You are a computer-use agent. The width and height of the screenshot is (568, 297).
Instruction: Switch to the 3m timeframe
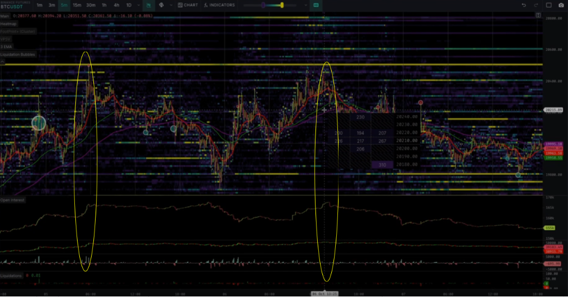point(52,5)
